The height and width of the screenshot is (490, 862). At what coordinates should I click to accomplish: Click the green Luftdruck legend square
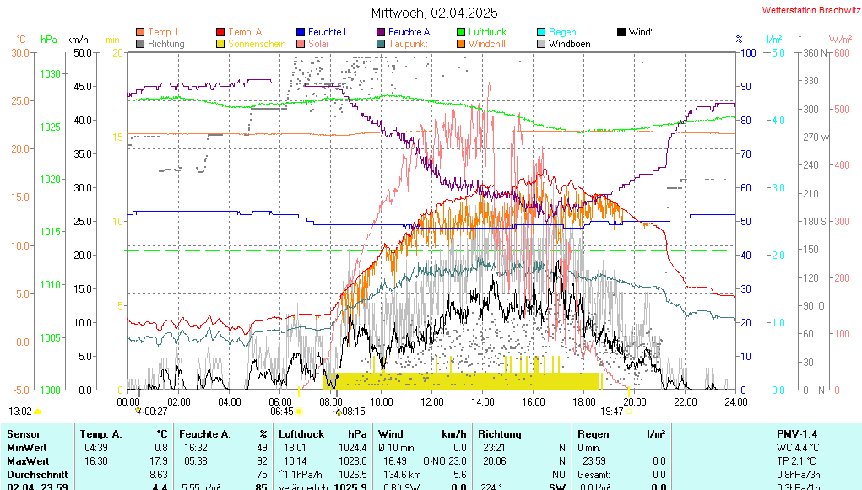tap(461, 32)
